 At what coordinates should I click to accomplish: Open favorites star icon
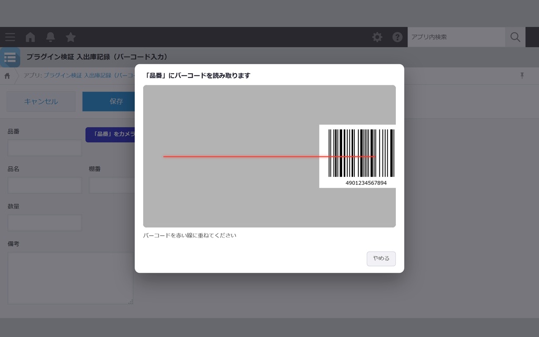(x=71, y=37)
